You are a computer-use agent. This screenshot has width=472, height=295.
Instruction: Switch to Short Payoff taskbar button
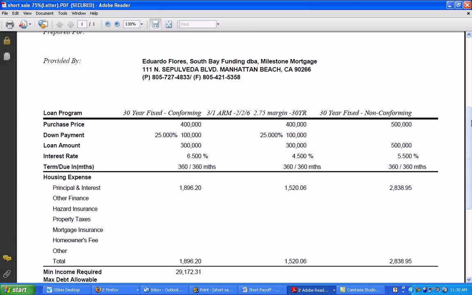click(262, 290)
